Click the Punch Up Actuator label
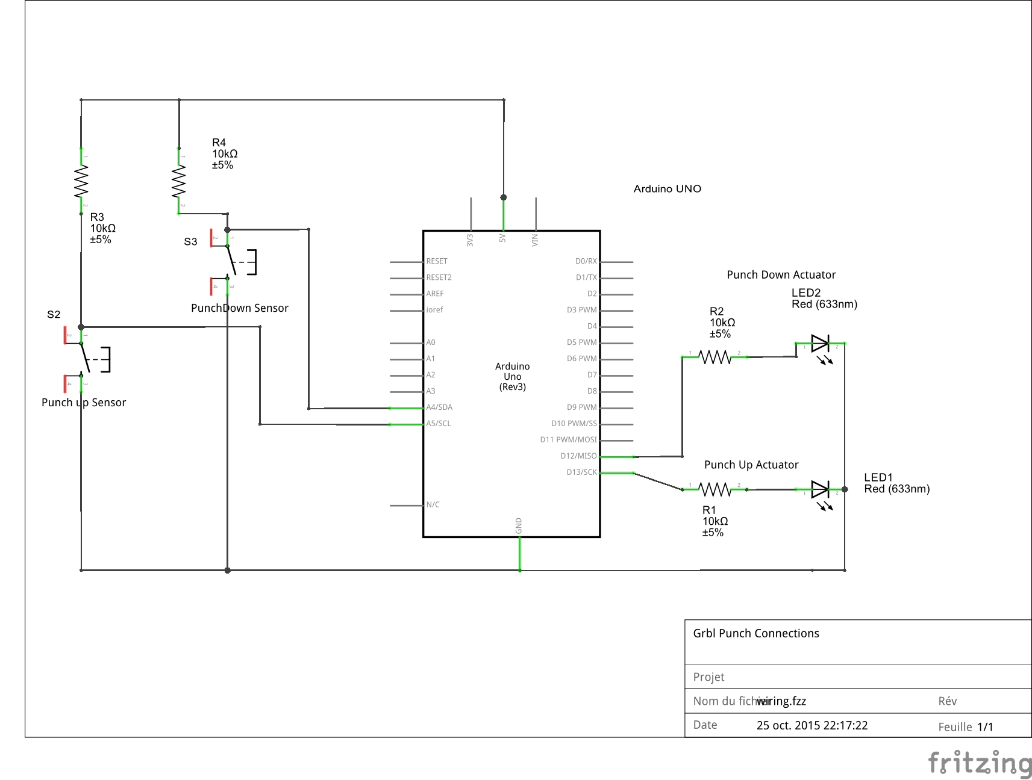This screenshot has width=1032, height=780. 751,465
